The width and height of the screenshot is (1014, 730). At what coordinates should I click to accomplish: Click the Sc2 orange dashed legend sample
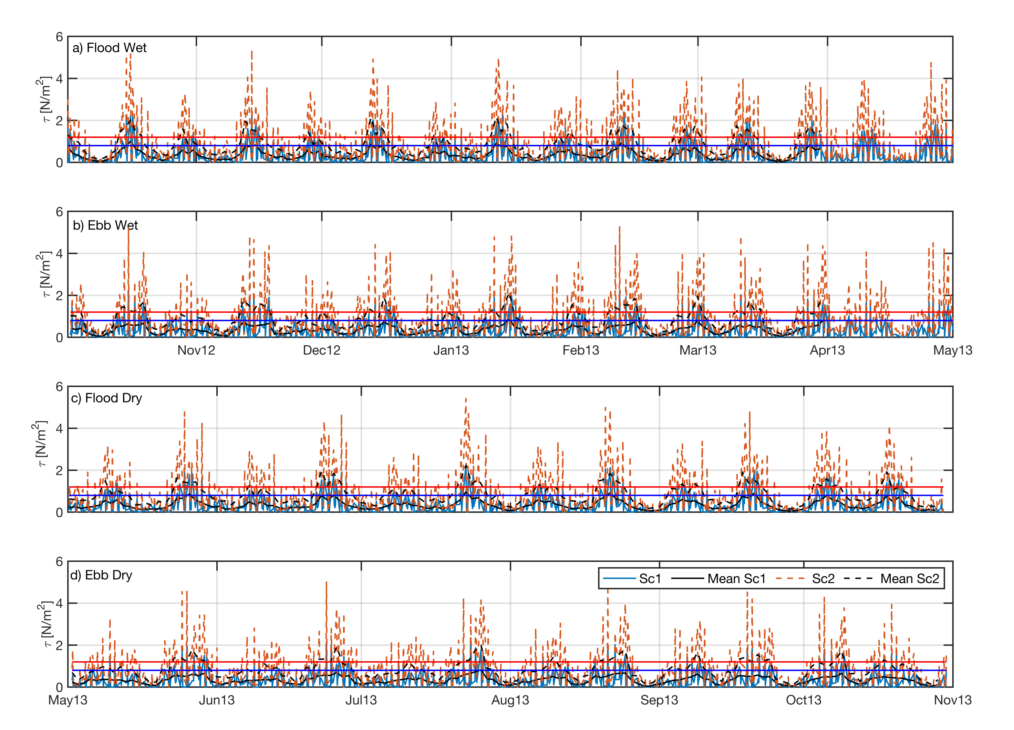point(790,579)
